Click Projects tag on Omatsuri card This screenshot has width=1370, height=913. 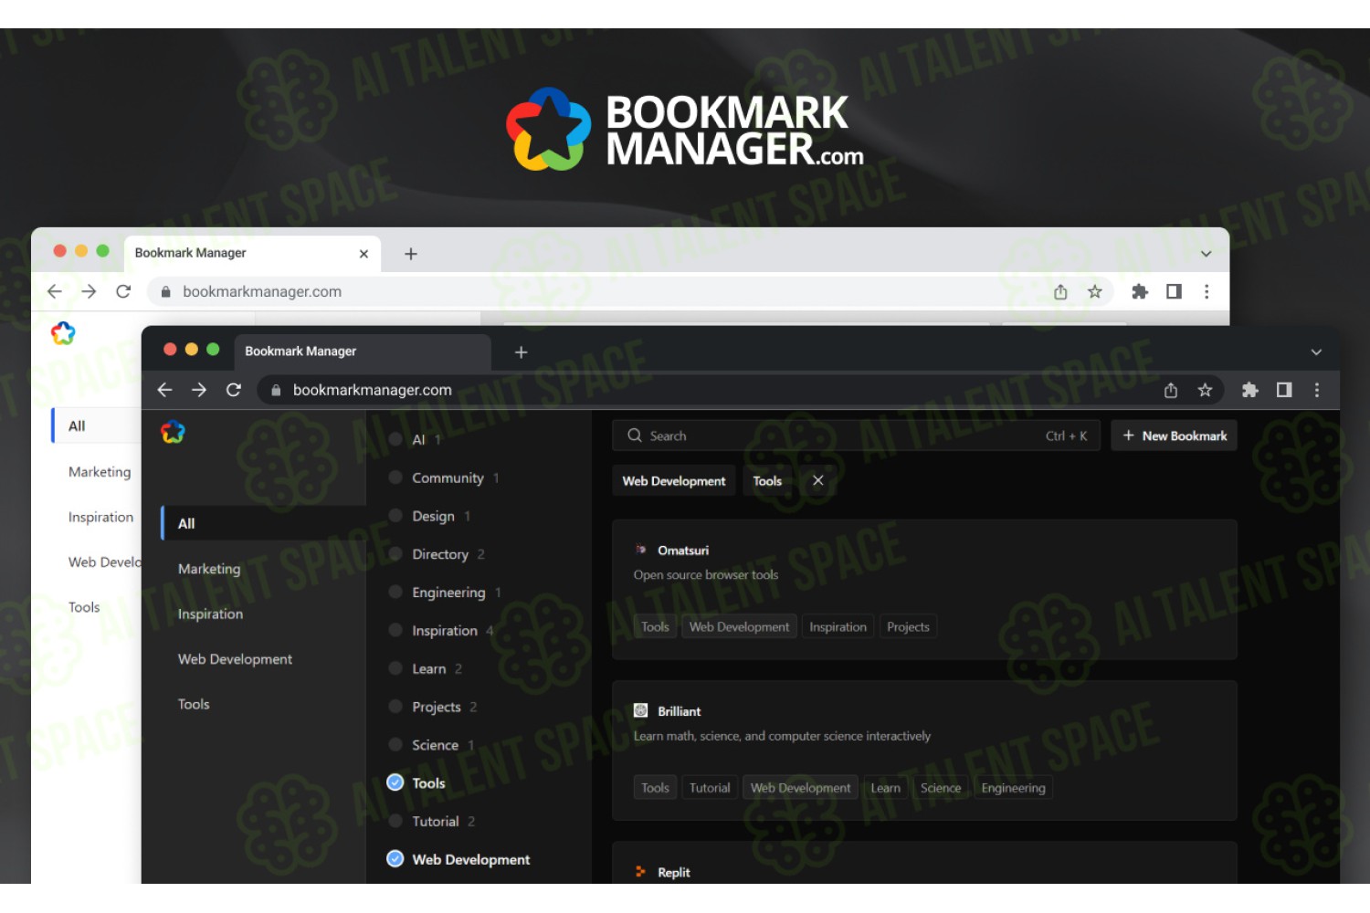pos(908,626)
